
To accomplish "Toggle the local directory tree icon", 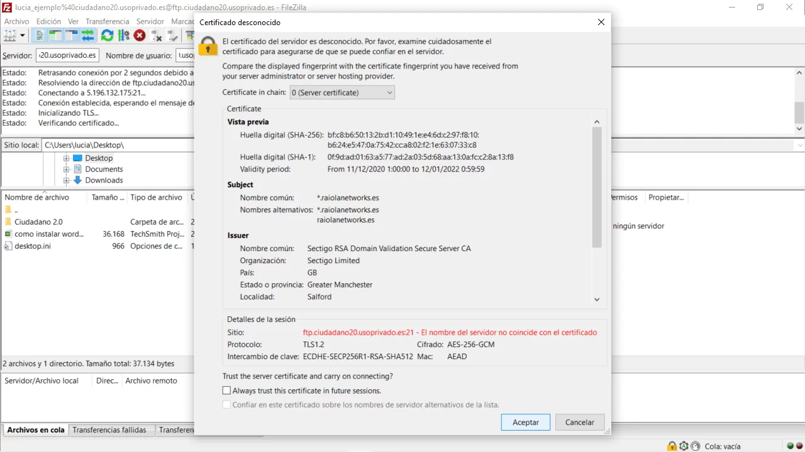I will click(x=55, y=35).
